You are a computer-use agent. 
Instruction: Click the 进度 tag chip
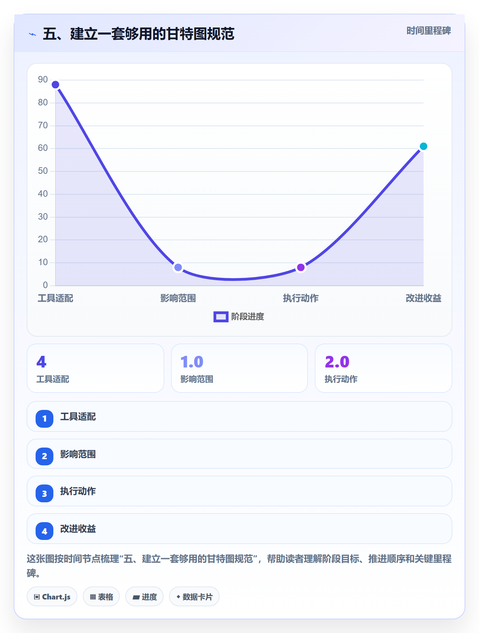click(x=144, y=597)
